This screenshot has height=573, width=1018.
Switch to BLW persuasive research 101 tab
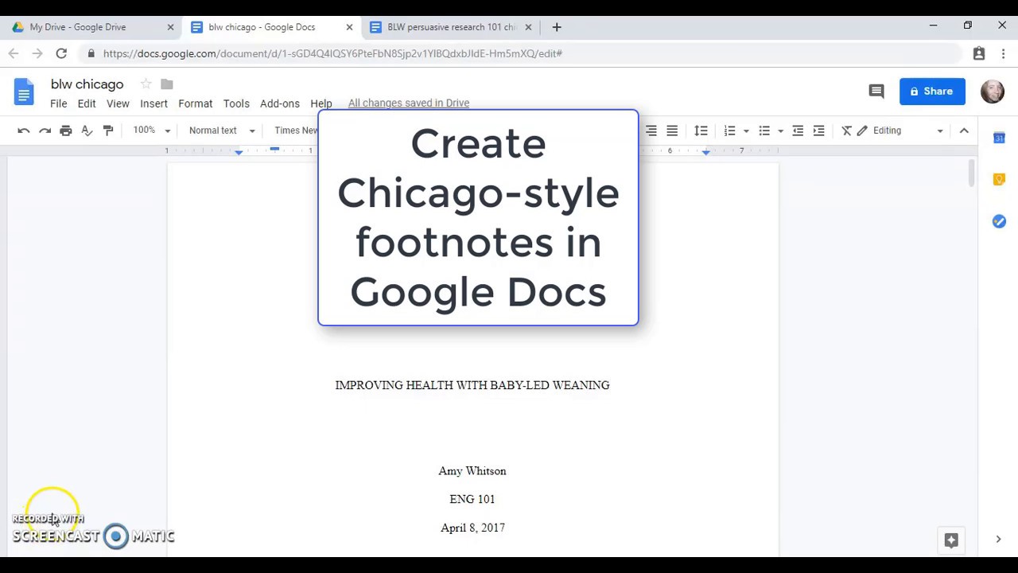click(451, 27)
